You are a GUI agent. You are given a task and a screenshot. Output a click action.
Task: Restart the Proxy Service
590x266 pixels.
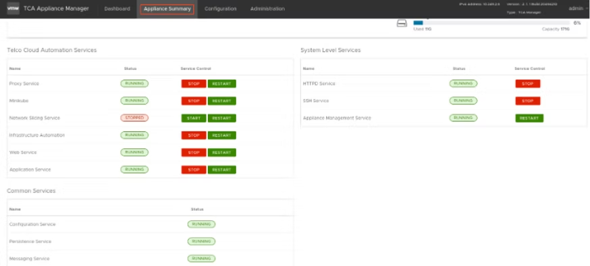222,84
